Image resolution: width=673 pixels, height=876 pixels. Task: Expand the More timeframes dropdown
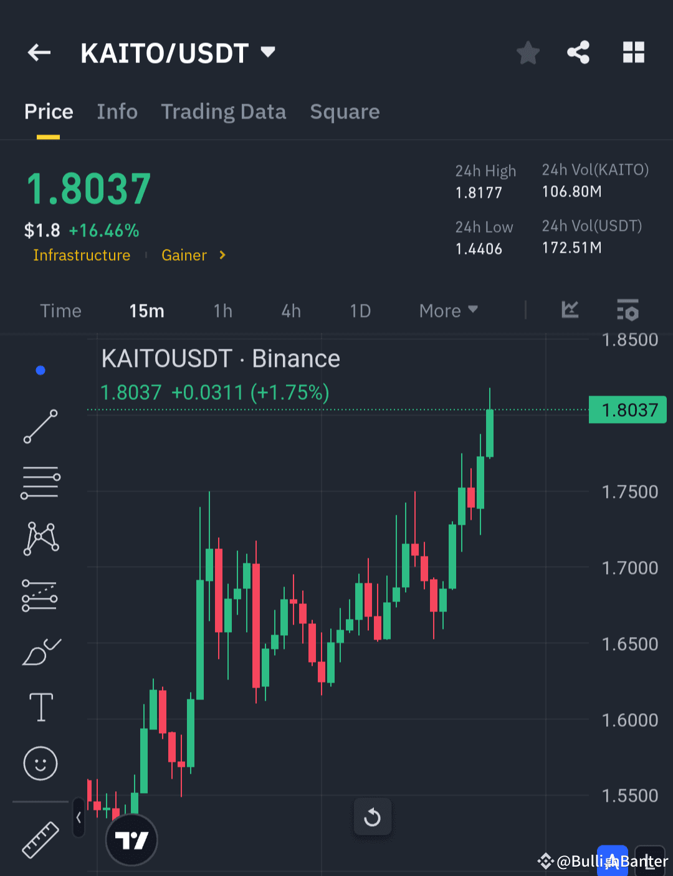pyautogui.click(x=447, y=310)
